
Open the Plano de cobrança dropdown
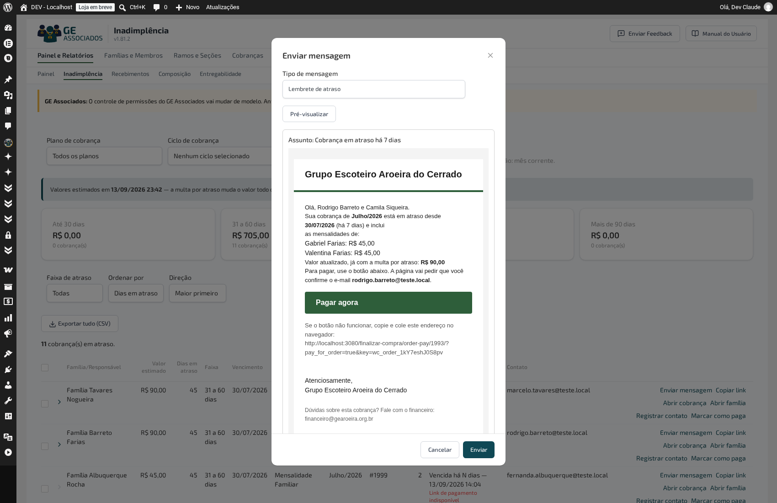104,156
